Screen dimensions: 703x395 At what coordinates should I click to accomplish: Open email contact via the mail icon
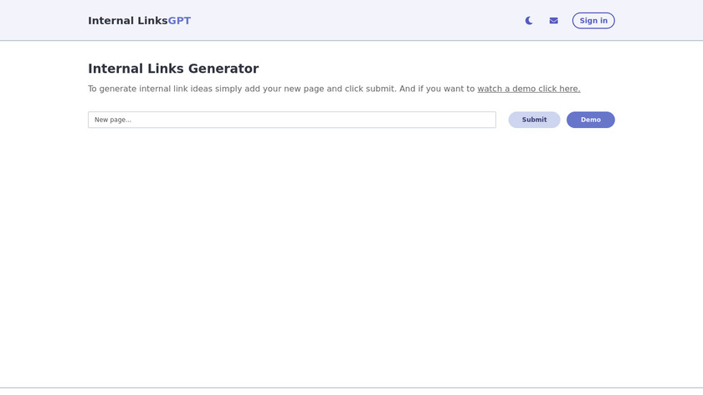(553, 21)
